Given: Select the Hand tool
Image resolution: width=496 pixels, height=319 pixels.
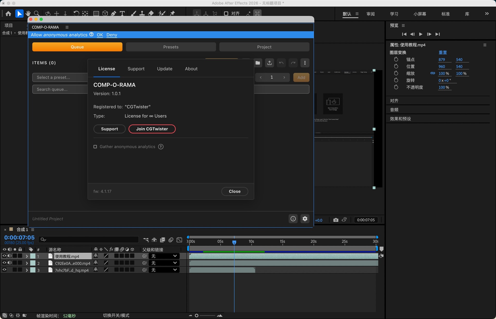Looking at the screenshot, I should tap(28, 13).
